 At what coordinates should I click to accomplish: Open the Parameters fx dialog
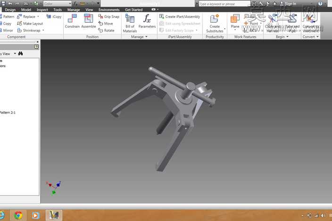(x=147, y=21)
